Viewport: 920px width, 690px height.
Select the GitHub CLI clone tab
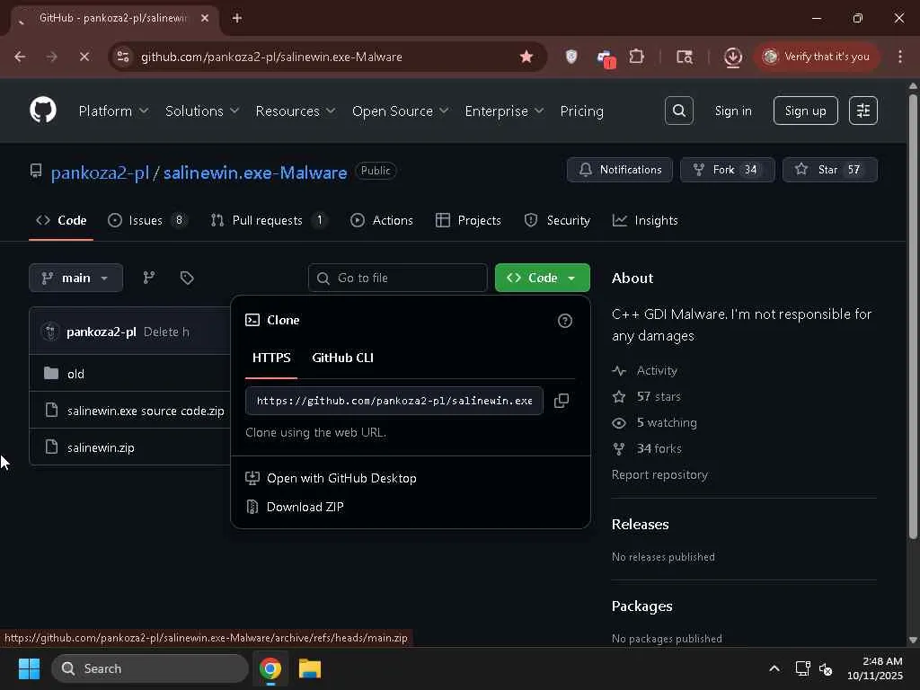point(342,358)
